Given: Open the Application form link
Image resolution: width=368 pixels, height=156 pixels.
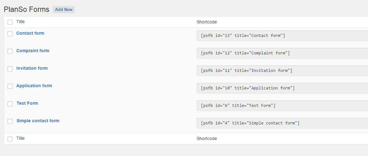Looking at the screenshot, I should (x=34, y=86).
